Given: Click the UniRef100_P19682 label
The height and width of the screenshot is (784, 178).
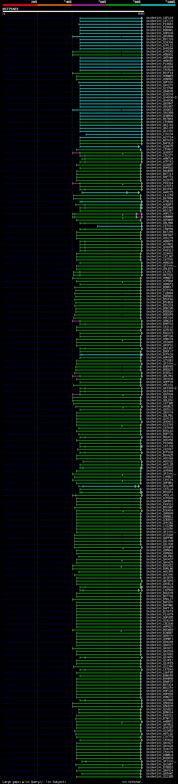Looking at the screenshot, I should 160,64.
